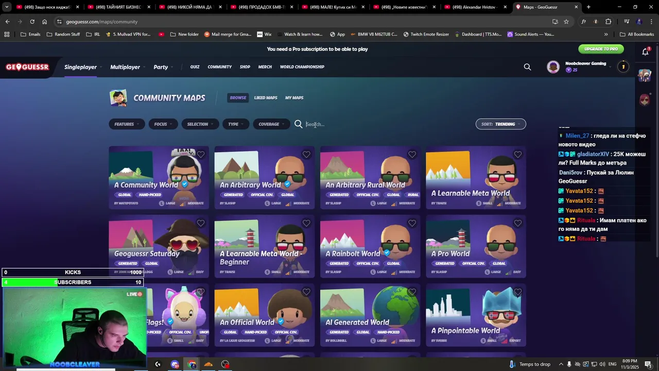
Task: Go to the Community nav item
Action: (219, 67)
